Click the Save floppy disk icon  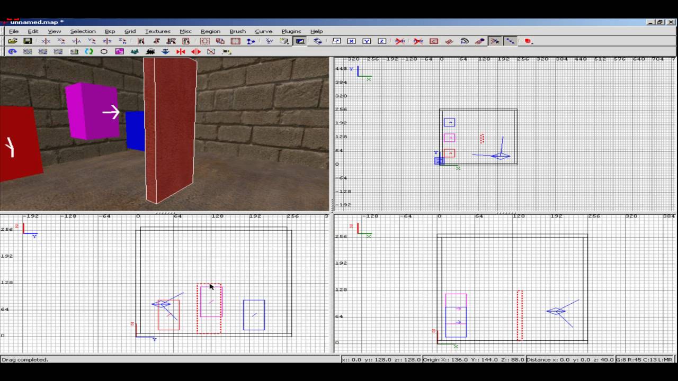tap(28, 41)
